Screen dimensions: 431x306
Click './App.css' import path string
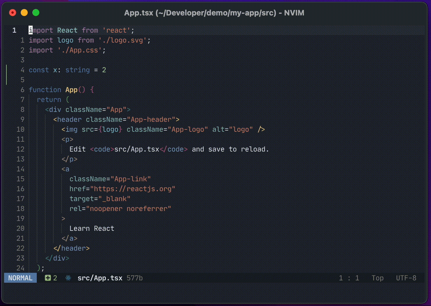80,50
